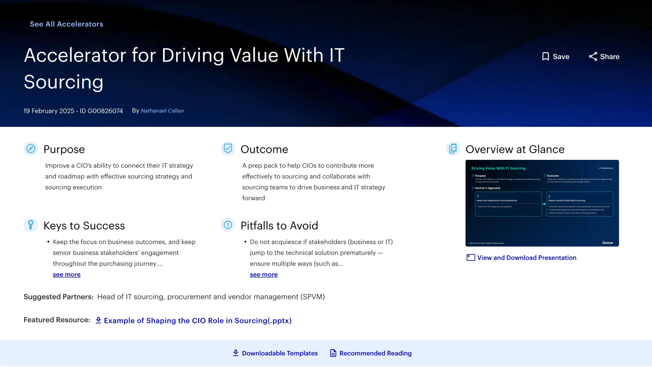Select the compass icon beside Purpose
Viewport: 652px width, 367px height.
click(30, 149)
